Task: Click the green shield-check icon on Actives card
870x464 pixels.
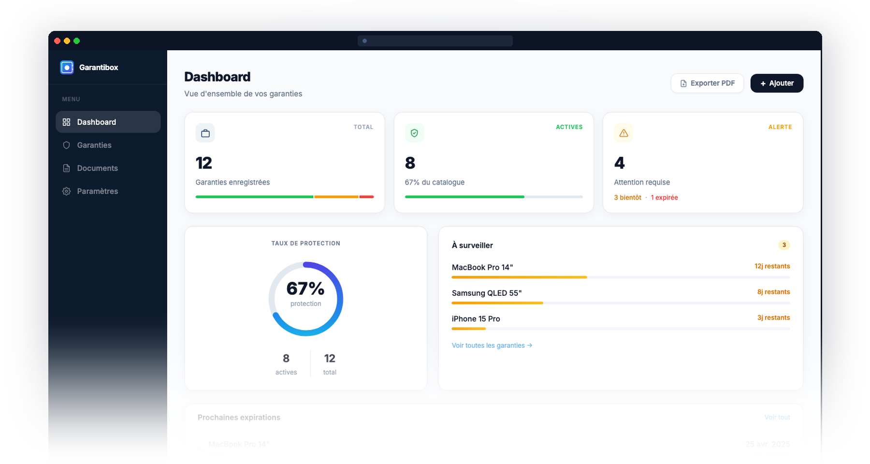Action: pyautogui.click(x=414, y=133)
